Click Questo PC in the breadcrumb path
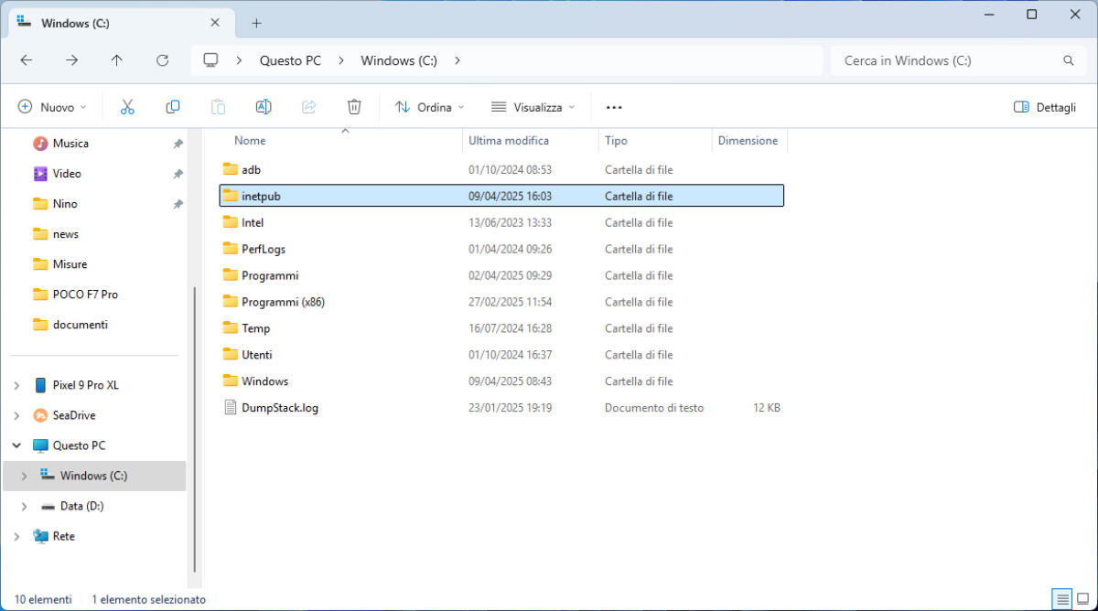Viewport: 1098px width, 611px height. (290, 60)
